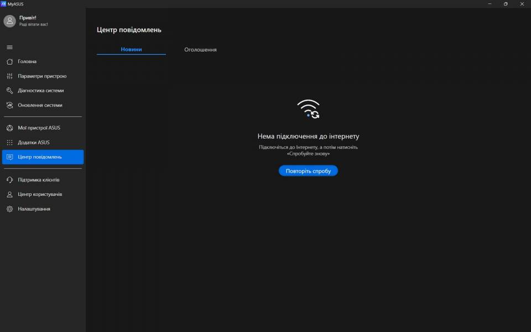The width and height of the screenshot is (531, 332).
Task: Click the Оновлення системи refresh icon
Action: [9, 105]
